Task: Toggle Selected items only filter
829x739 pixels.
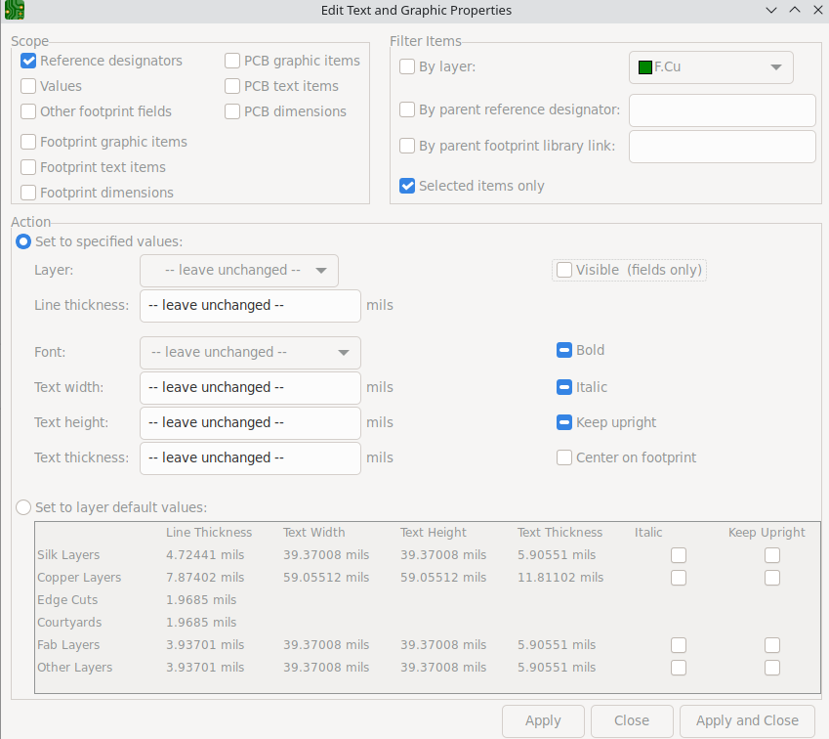Action: 408,186
